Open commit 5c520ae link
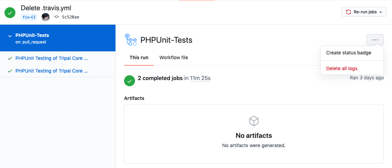The width and height of the screenshot is (392, 168). click(70, 17)
